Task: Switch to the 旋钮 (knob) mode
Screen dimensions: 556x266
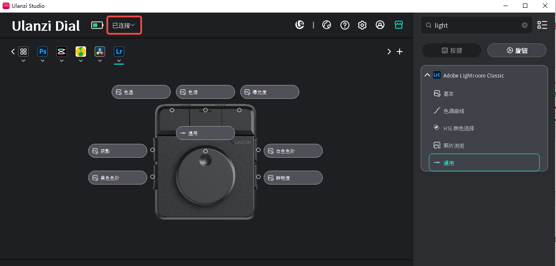Action: pyautogui.click(x=516, y=50)
